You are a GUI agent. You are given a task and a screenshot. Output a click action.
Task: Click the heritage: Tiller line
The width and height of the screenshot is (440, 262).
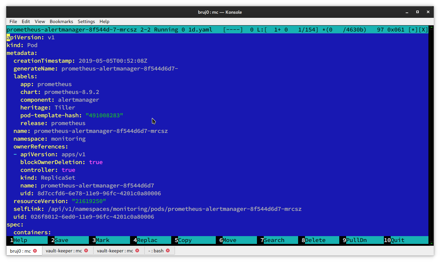pyautogui.click(x=48, y=108)
